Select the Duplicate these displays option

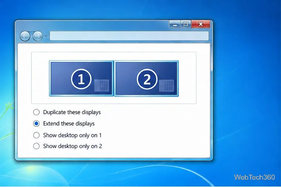coord(36,112)
